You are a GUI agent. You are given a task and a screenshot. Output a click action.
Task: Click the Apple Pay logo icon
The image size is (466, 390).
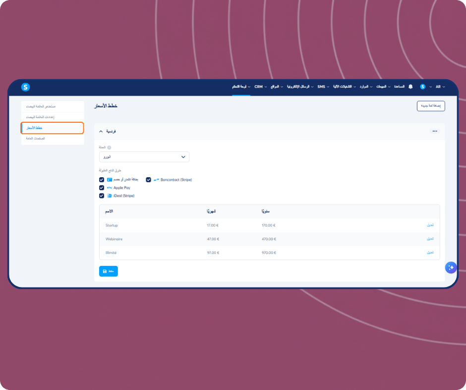point(110,188)
